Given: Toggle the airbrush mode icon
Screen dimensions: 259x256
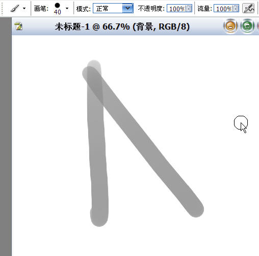Looking at the screenshot, I should pyautogui.click(x=248, y=8).
